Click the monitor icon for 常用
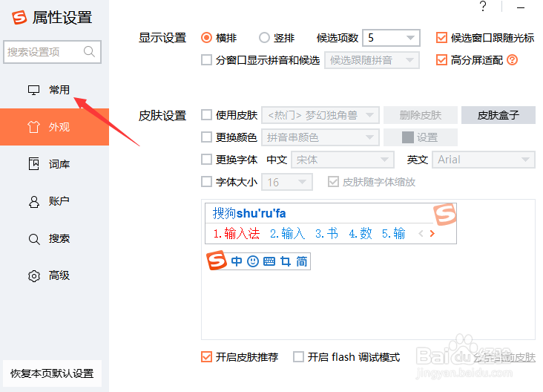This screenshot has height=392, width=543. (x=33, y=90)
